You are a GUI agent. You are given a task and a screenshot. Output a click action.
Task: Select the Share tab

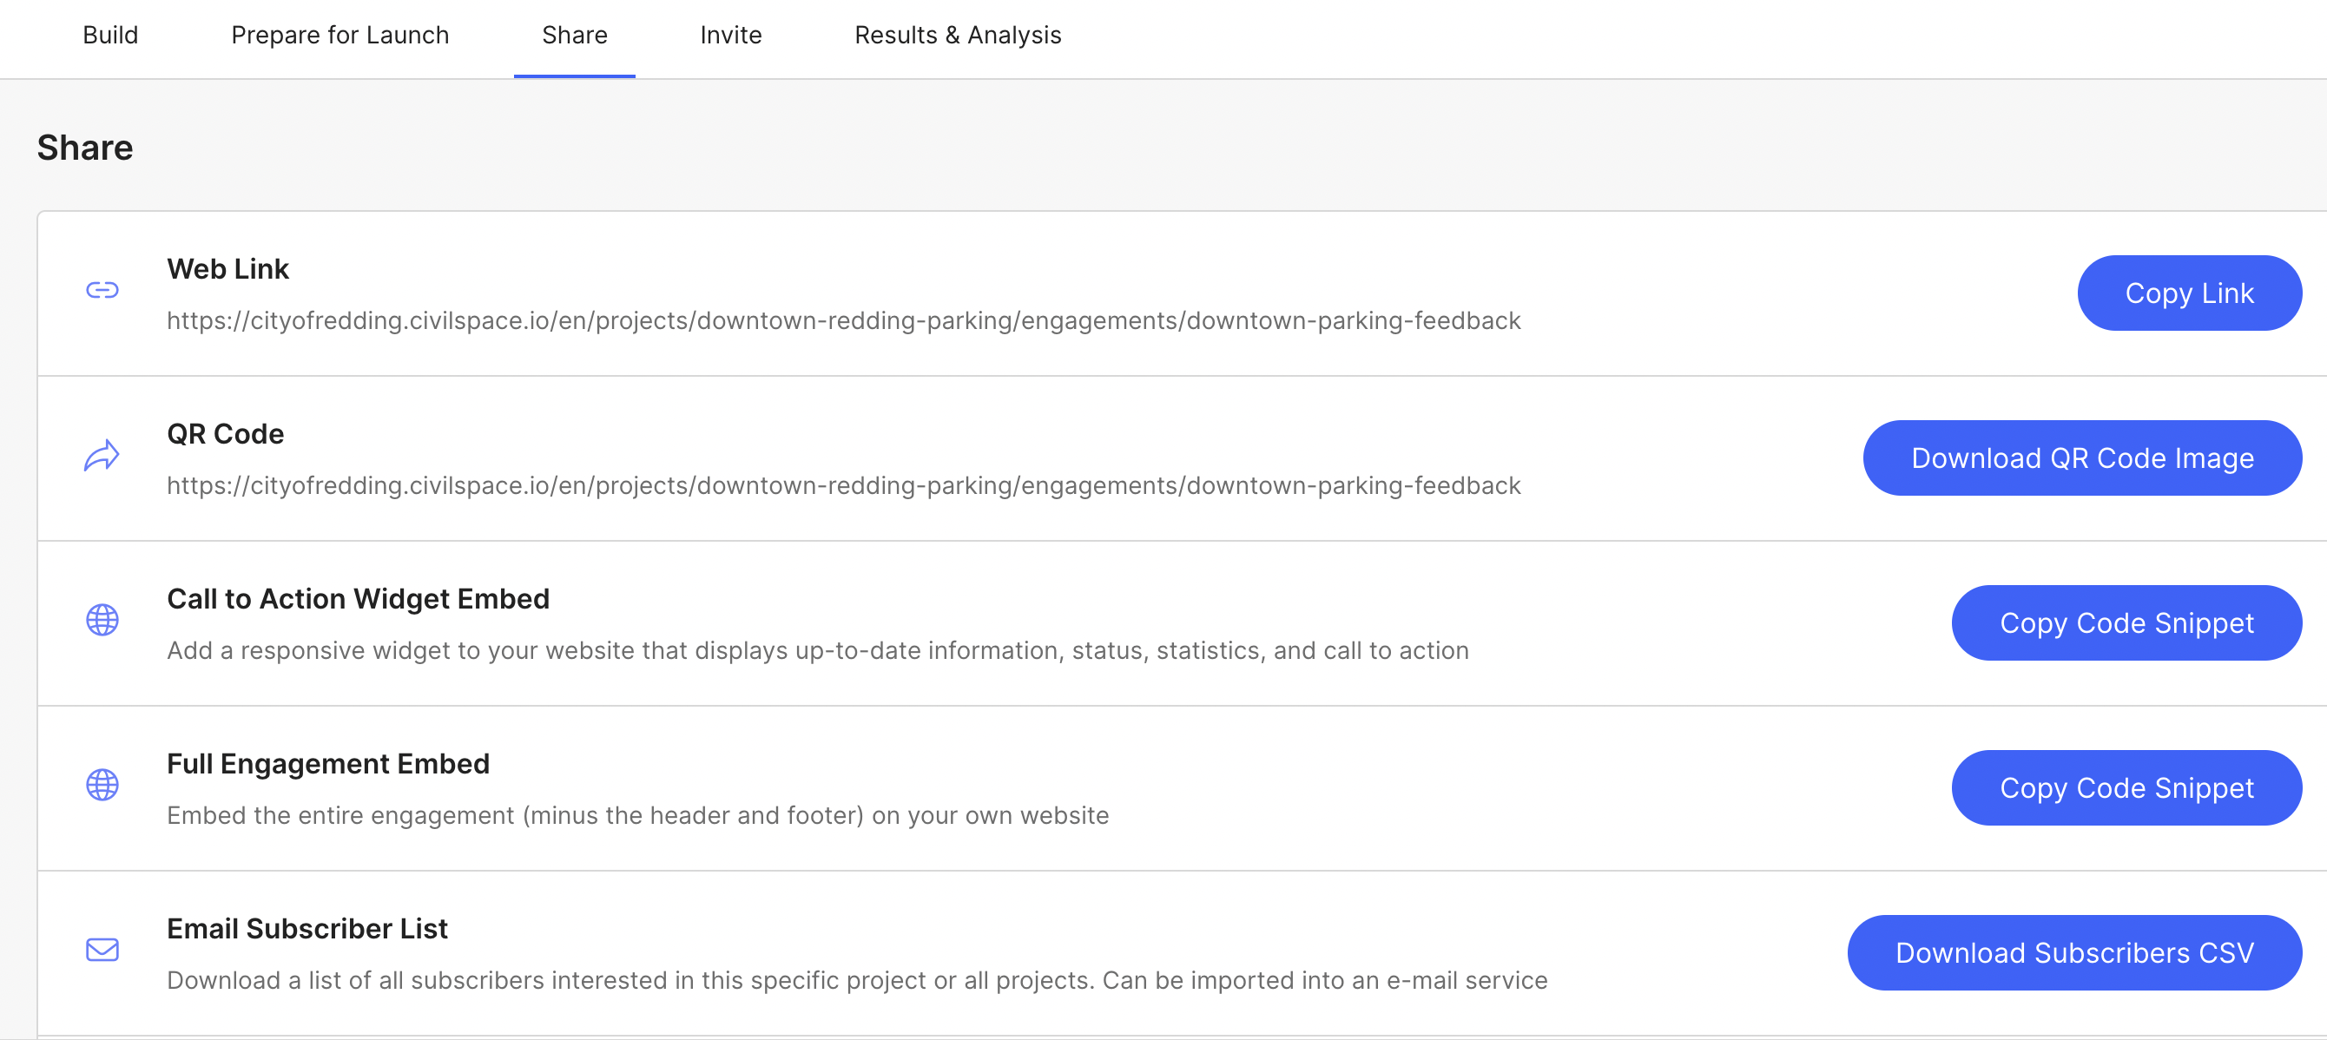[x=575, y=36]
